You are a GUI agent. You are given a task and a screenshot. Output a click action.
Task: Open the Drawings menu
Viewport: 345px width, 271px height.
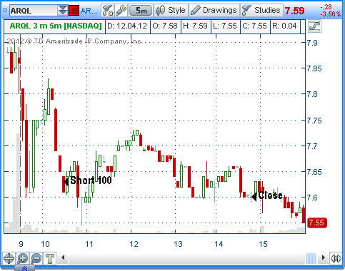214,11
